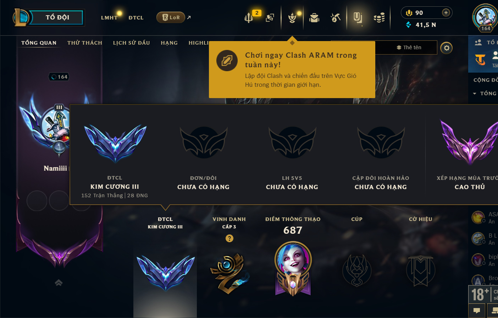Click the Clash ARAM notification banner
Screen dimensions: 498x318
pos(292,69)
